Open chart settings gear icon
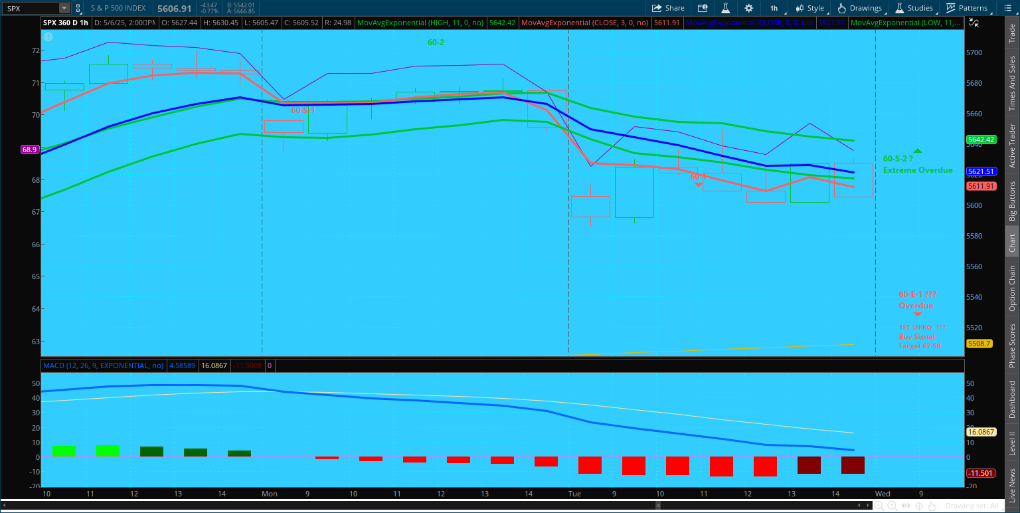The height and width of the screenshot is (513, 1020). coord(749,8)
